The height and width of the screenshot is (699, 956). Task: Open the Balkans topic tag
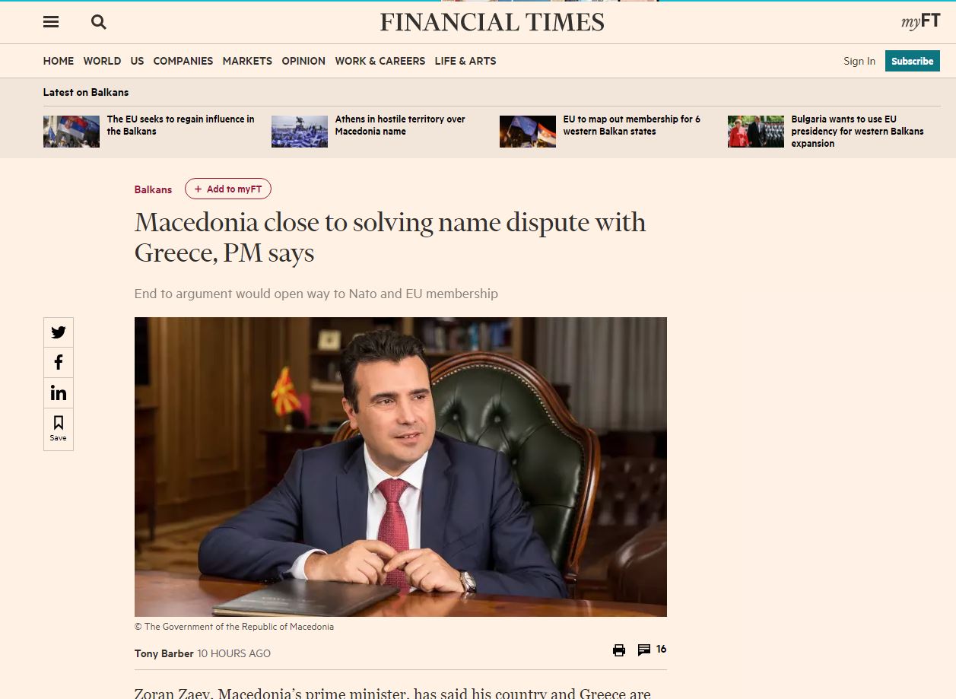(x=153, y=189)
